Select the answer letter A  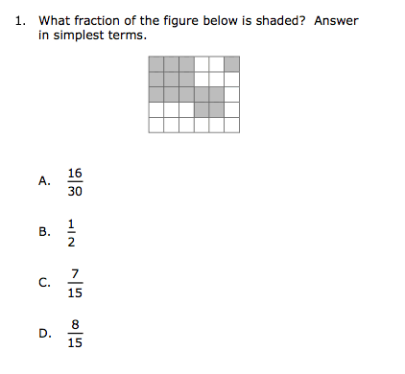pos(44,181)
